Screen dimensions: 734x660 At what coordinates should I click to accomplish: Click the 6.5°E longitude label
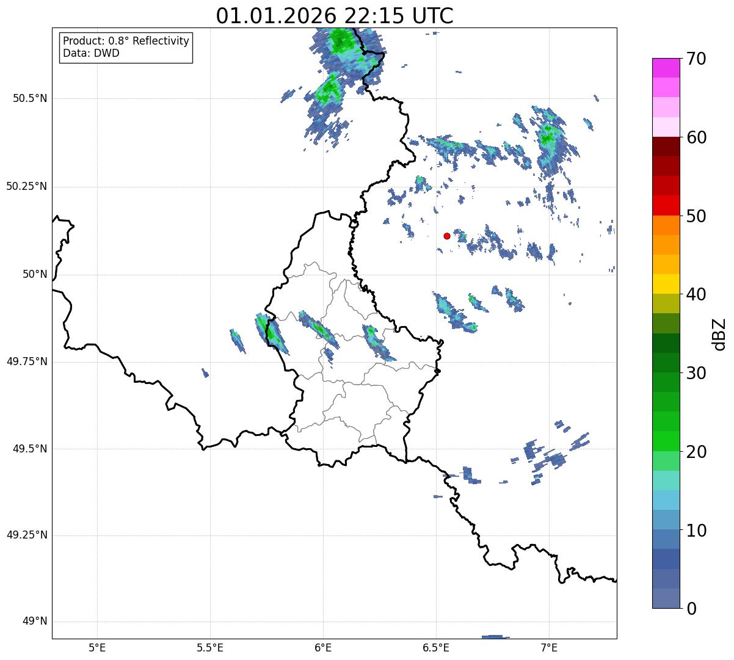[436, 647]
